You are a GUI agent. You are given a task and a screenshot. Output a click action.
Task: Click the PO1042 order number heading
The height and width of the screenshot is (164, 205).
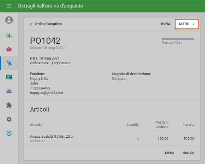pos(45,41)
